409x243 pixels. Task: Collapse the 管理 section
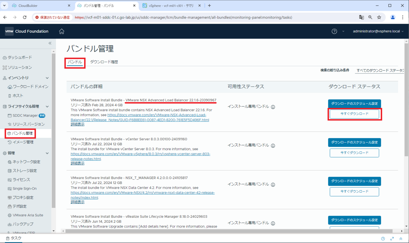[47, 153]
